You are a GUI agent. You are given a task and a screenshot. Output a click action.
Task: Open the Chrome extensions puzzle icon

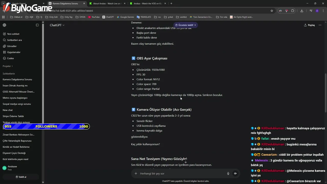coord(293,11)
